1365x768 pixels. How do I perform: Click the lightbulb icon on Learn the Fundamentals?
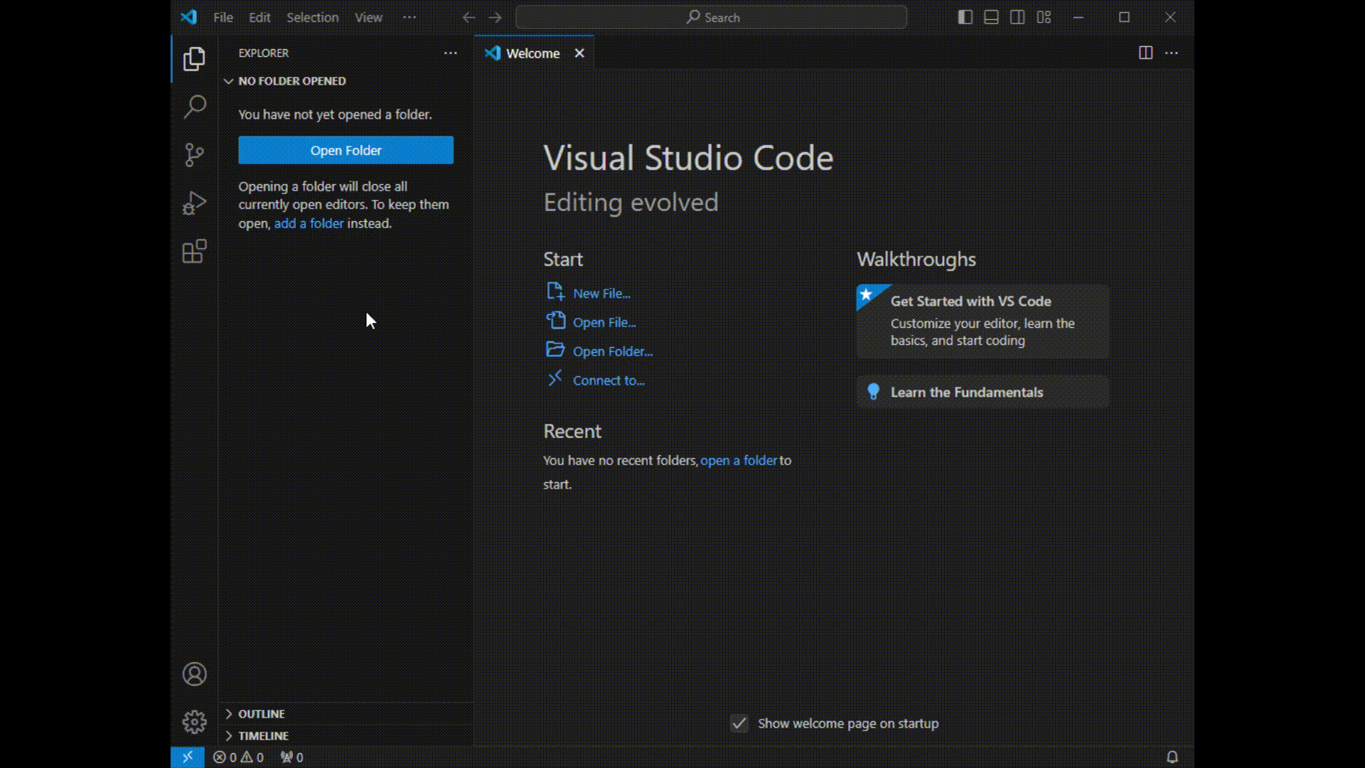click(874, 392)
